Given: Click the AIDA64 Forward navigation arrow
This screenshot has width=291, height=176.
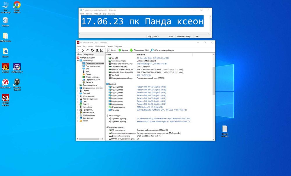Looking at the screenshot, I should [x=83, y=50].
